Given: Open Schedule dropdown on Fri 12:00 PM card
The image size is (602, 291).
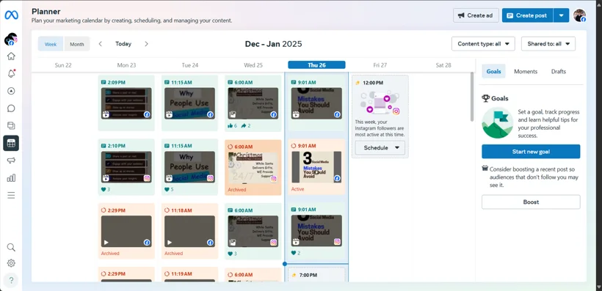Looking at the screenshot, I should pos(380,147).
